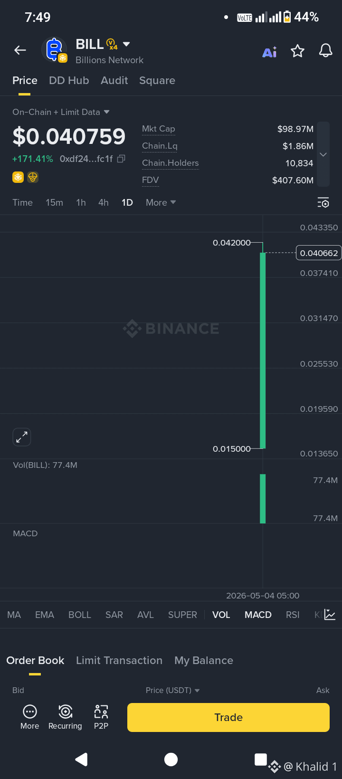Image resolution: width=342 pixels, height=779 pixels.
Task: Tap the back arrow icon
Action: (20, 50)
